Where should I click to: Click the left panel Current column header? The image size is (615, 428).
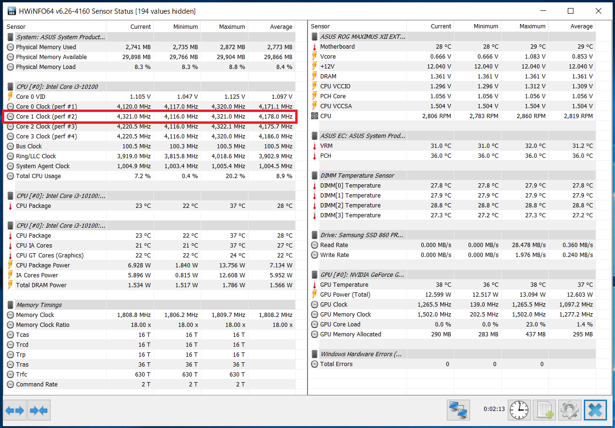130,26
